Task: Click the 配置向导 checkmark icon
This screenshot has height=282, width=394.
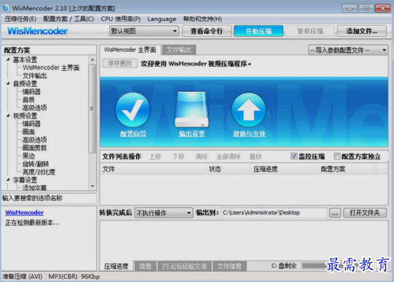Action: [x=133, y=110]
